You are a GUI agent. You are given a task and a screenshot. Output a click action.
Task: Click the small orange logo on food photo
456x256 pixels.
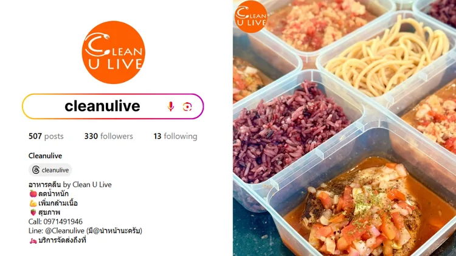(x=250, y=16)
